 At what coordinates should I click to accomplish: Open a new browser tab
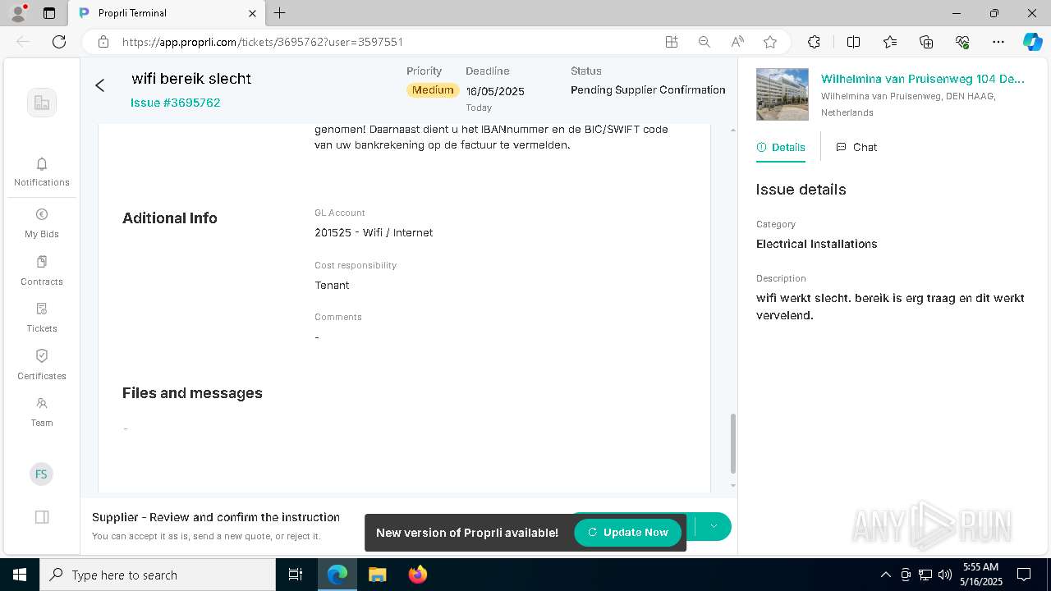coord(280,13)
